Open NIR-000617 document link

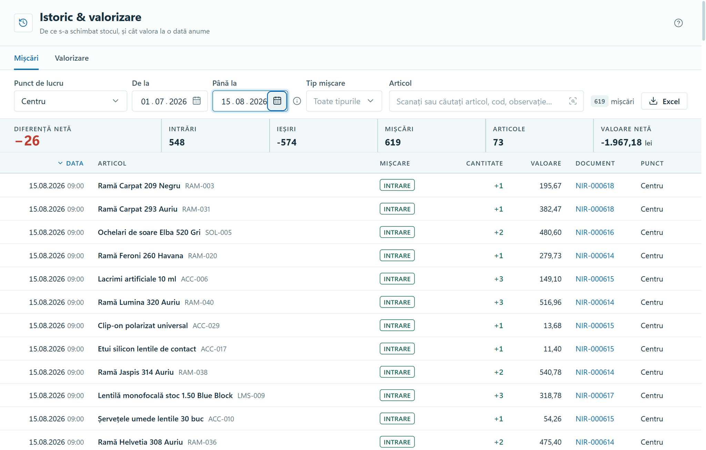pos(595,395)
